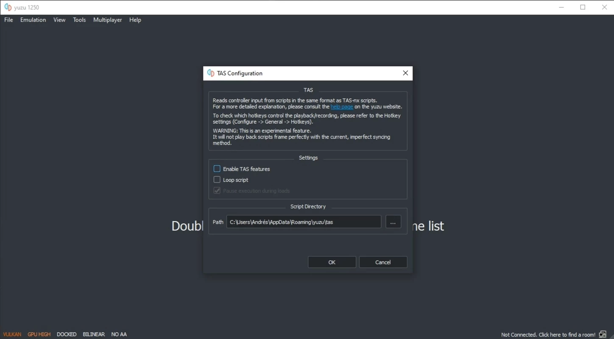
Task: Enable TAS features checkbox
Action: (x=217, y=169)
